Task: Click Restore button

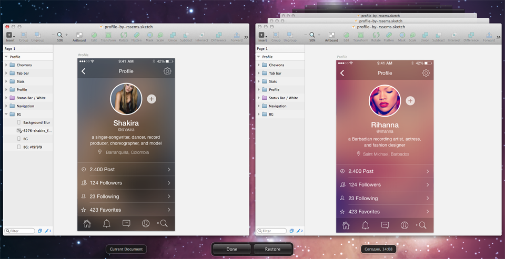Action: click(x=272, y=250)
